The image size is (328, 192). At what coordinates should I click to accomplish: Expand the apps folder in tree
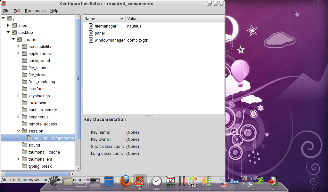pos(8,25)
